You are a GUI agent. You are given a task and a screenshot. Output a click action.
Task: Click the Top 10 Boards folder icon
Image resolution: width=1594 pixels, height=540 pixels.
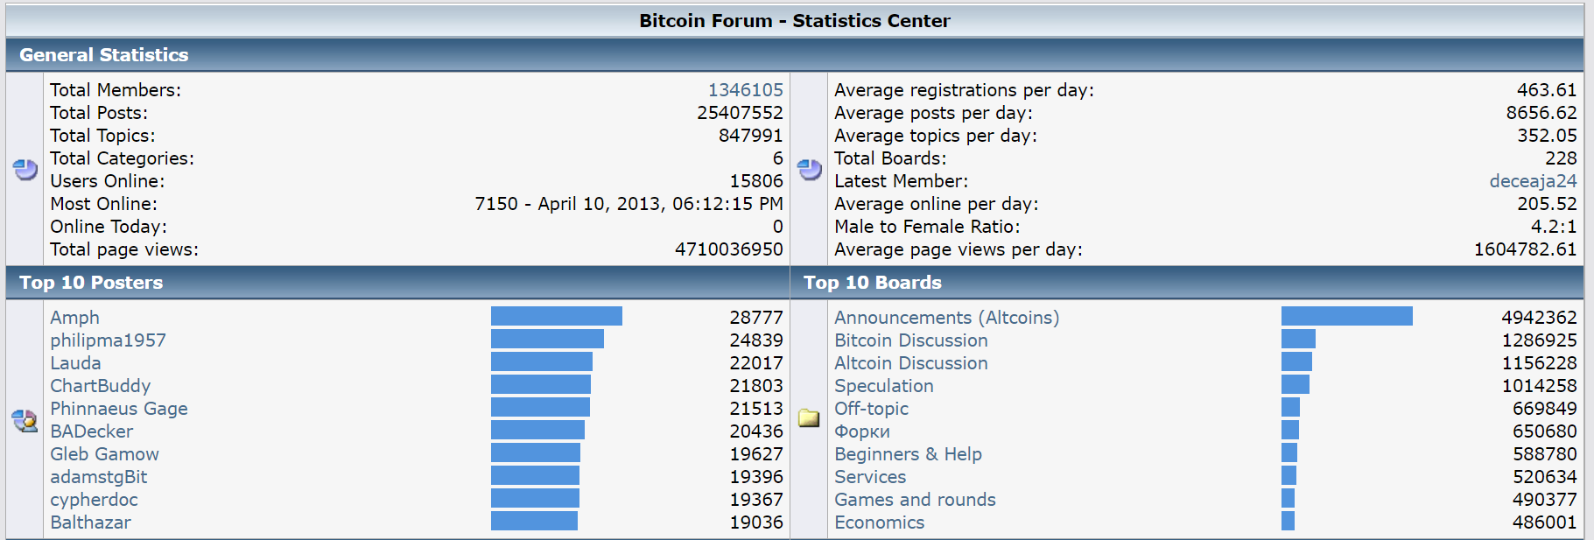point(809,418)
